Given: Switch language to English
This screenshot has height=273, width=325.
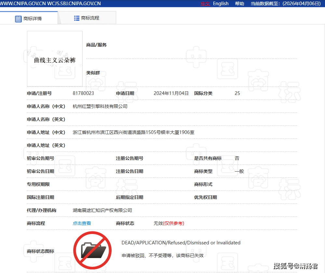Looking at the screenshot, I should click(221, 4).
